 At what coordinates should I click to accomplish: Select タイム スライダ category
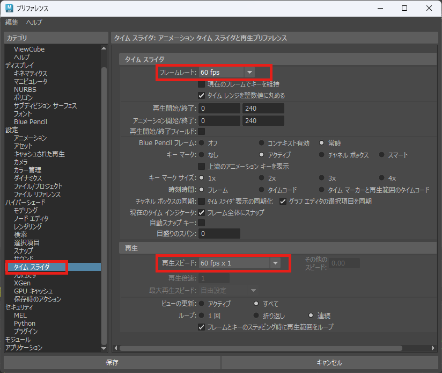[53, 267]
